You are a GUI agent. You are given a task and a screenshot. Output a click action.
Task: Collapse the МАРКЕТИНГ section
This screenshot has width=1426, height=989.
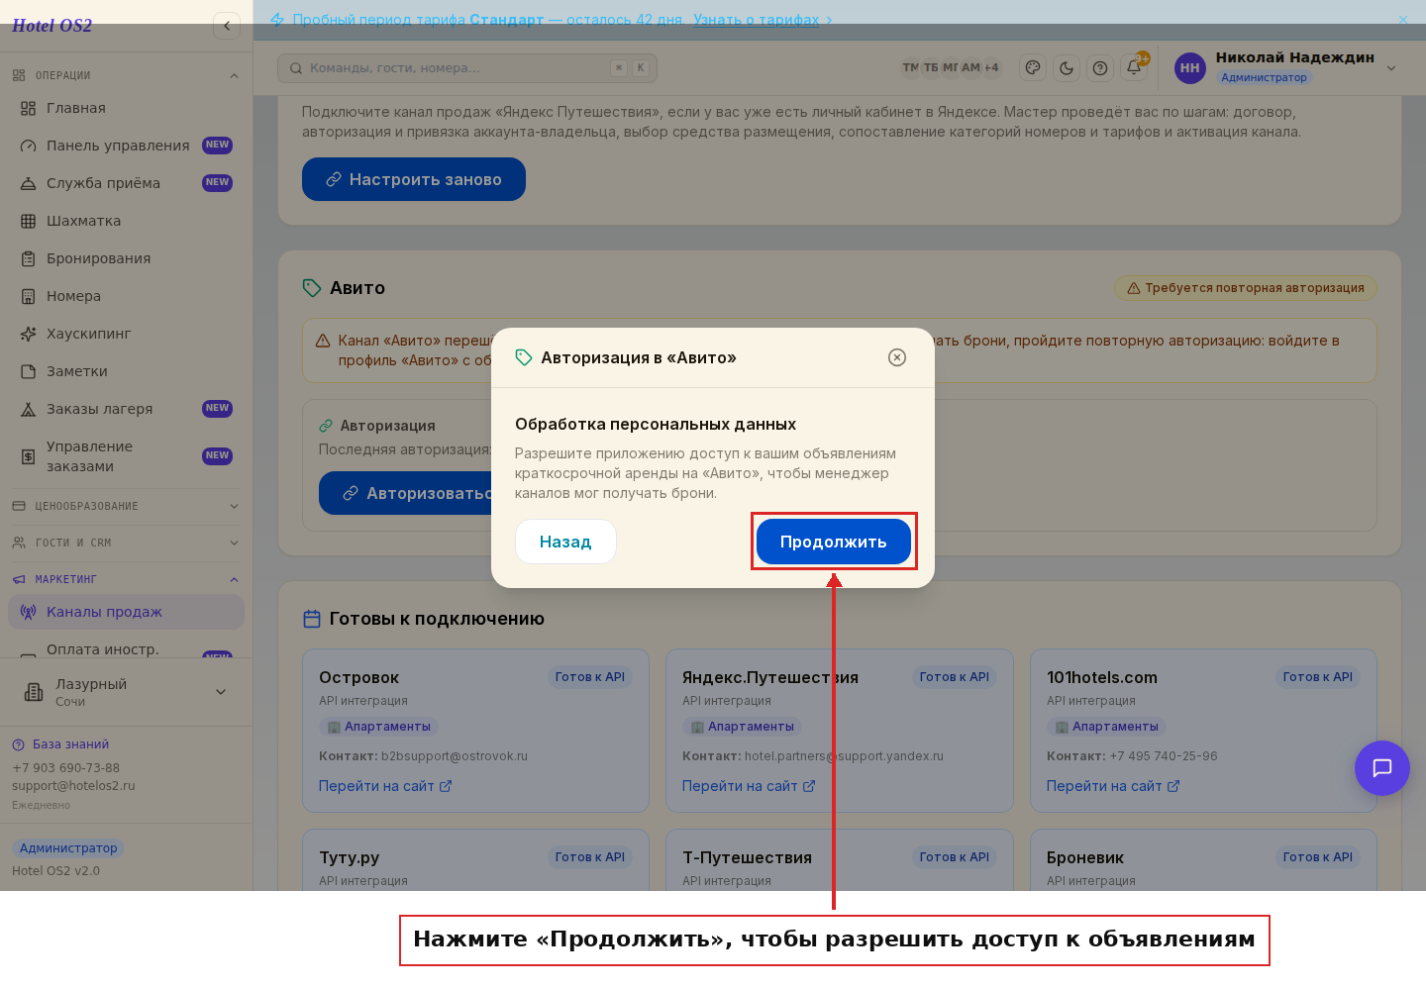coord(126,579)
